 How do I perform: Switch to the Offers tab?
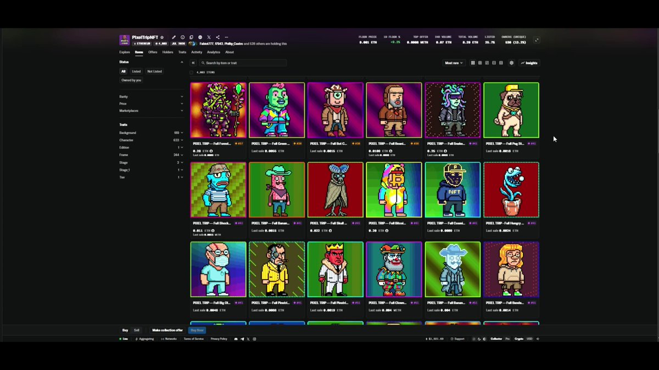click(x=153, y=52)
